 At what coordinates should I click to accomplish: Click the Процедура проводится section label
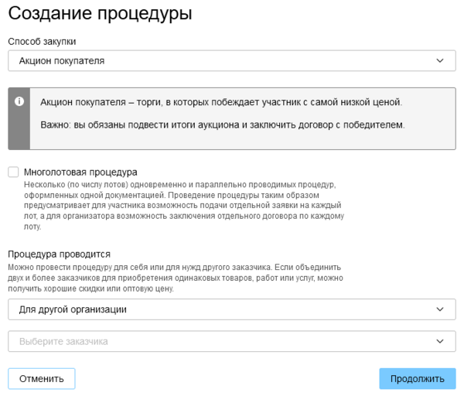[x=59, y=254]
